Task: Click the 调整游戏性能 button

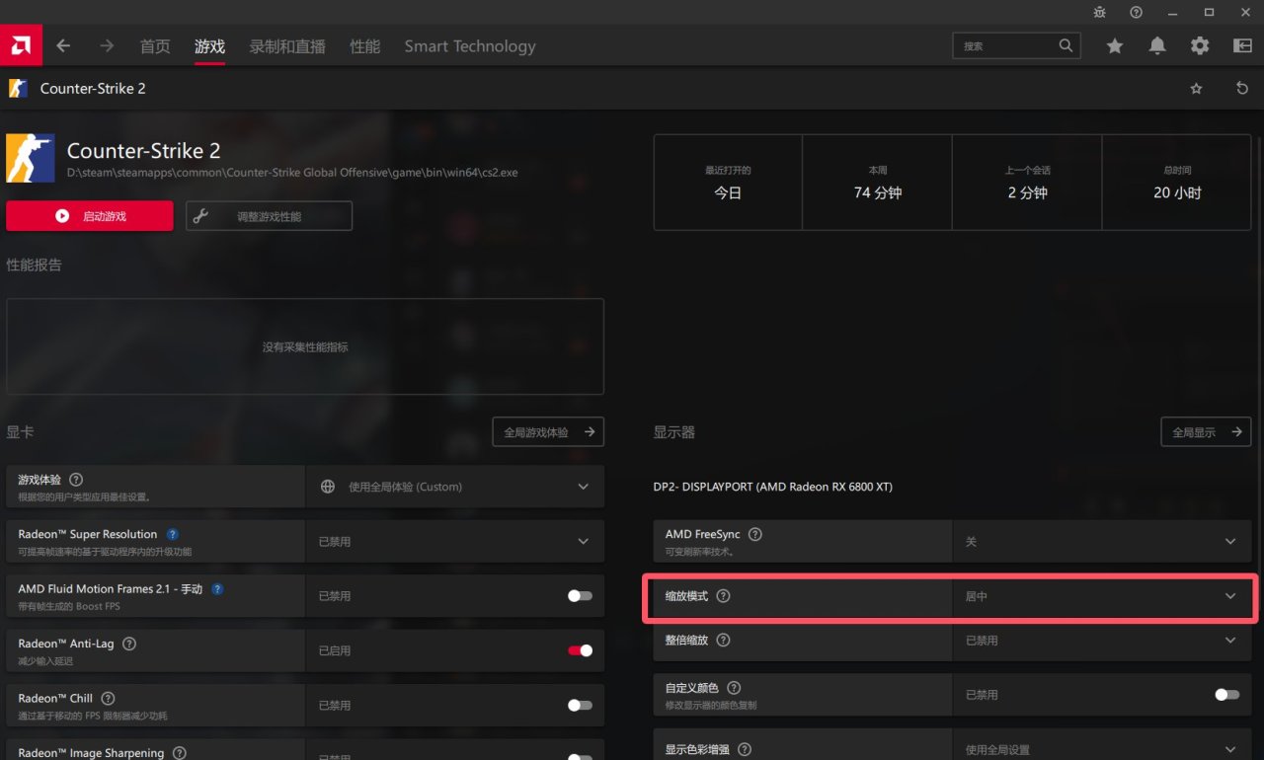Action: click(269, 216)
